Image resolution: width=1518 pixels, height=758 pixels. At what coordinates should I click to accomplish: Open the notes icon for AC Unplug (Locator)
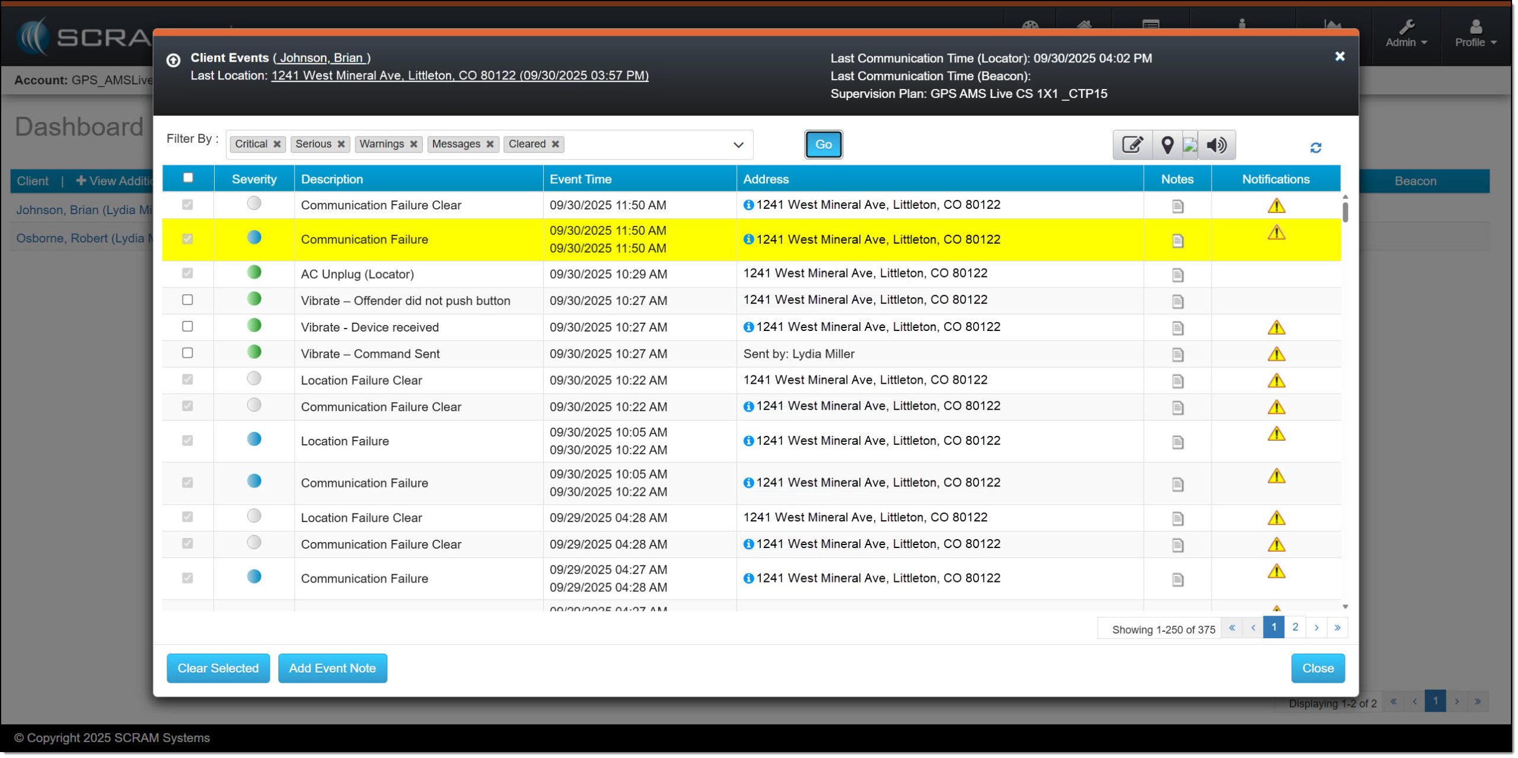1177,275
